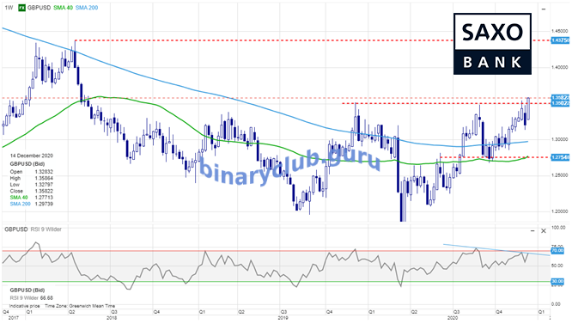The width and height of the screenshot is (572, 324).
Task: Click the SMA 40 label in header
Action: click(x=63, y=7)
